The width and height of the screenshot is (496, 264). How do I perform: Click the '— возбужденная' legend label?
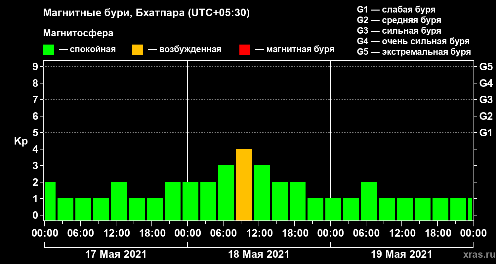[x=185, y=50]
